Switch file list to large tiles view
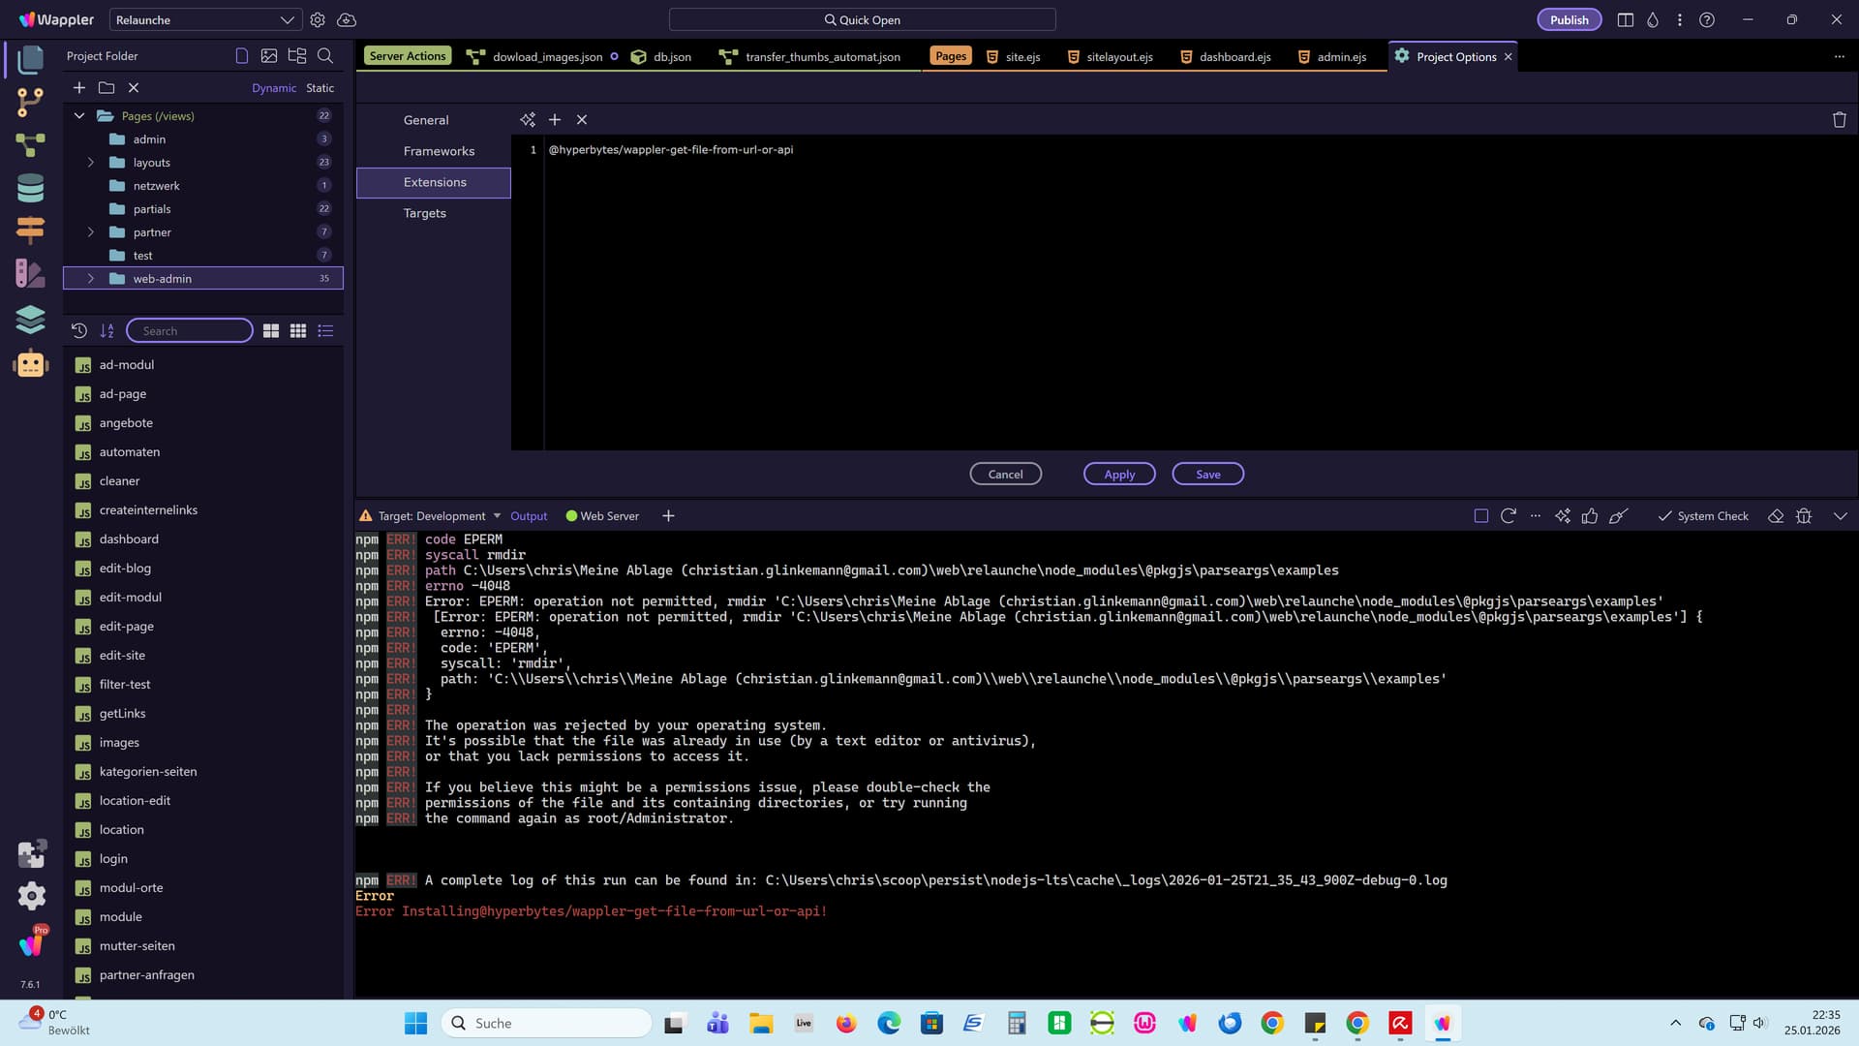 coord(271,331)
